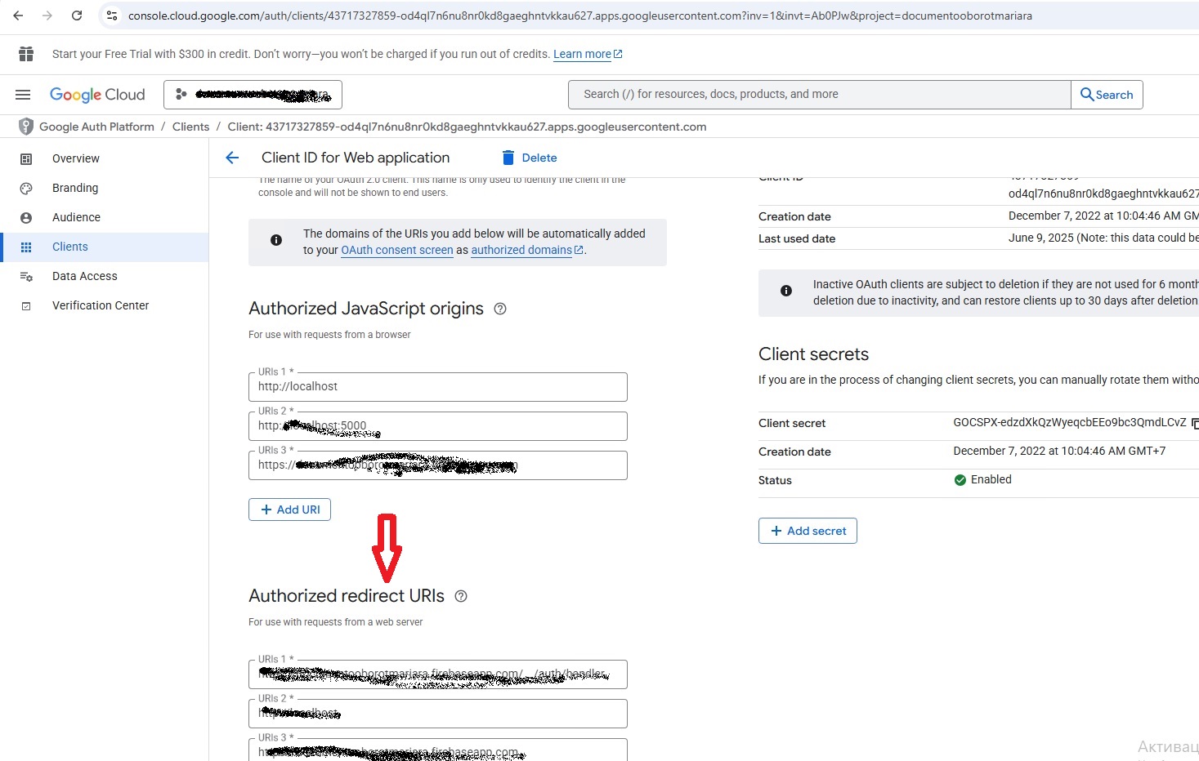The width and height of the screenshot is (1199, 761).
Task: Focus the resource search field
Action: click(x=819, y=95)
